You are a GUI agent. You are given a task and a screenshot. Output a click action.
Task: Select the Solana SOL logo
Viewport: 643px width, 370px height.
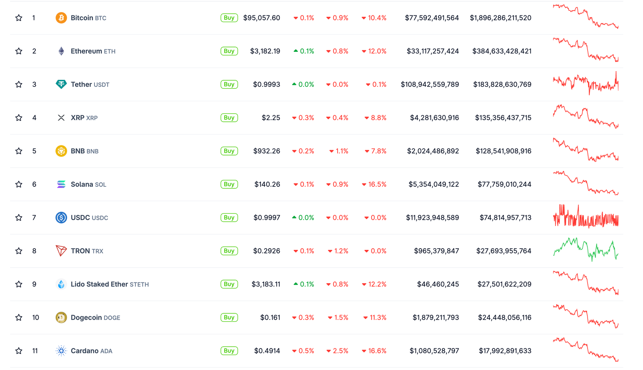[61, 184]
